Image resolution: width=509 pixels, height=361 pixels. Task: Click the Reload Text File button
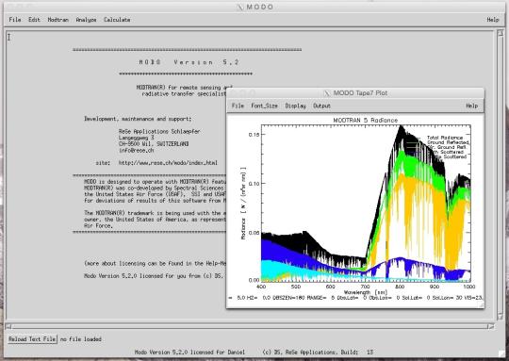[x=32, y=339]
